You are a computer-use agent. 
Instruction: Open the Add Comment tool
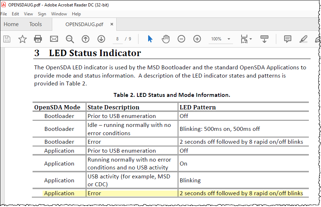pos(287,39)
